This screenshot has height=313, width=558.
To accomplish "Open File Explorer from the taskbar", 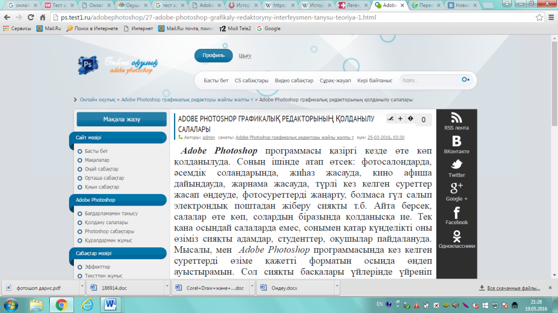I will (36, 305).
